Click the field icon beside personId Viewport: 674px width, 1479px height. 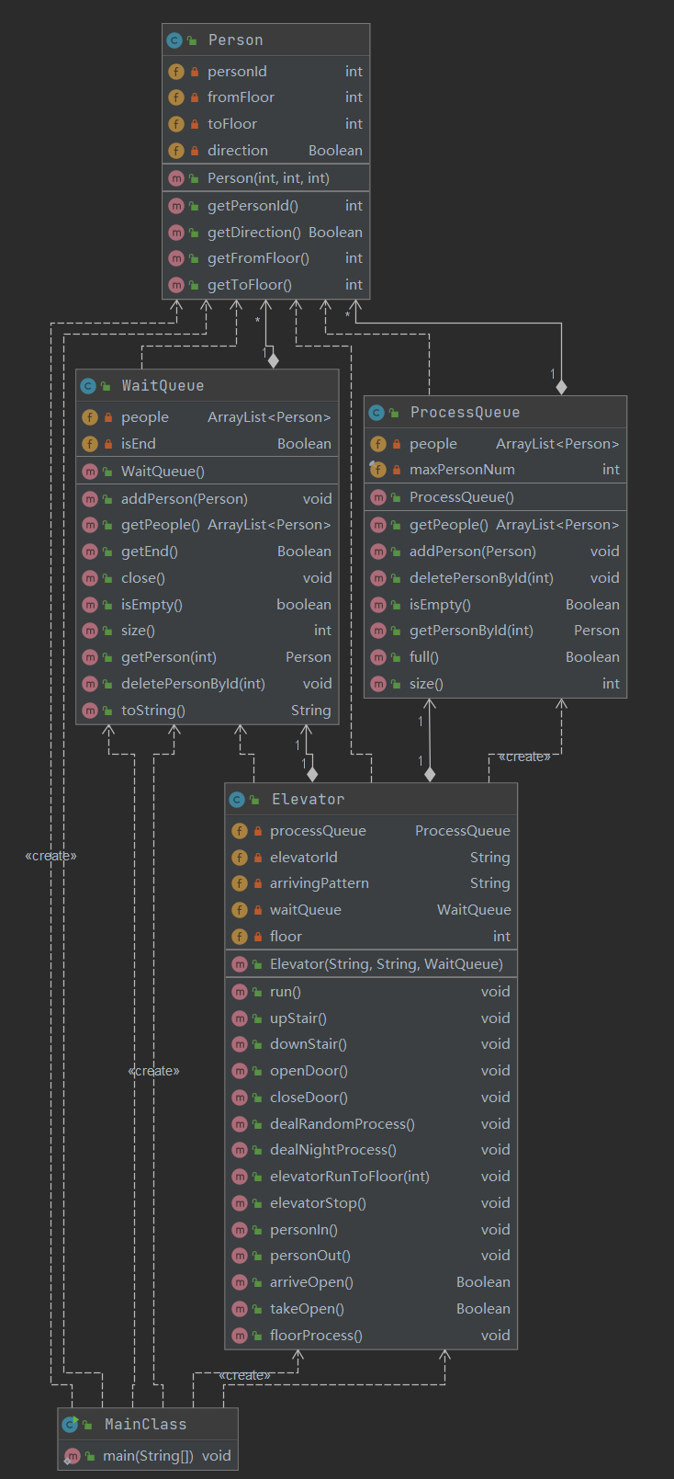click(176, 72)
